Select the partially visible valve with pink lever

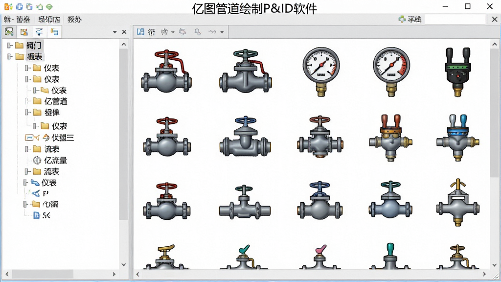(x=320, y=257)
